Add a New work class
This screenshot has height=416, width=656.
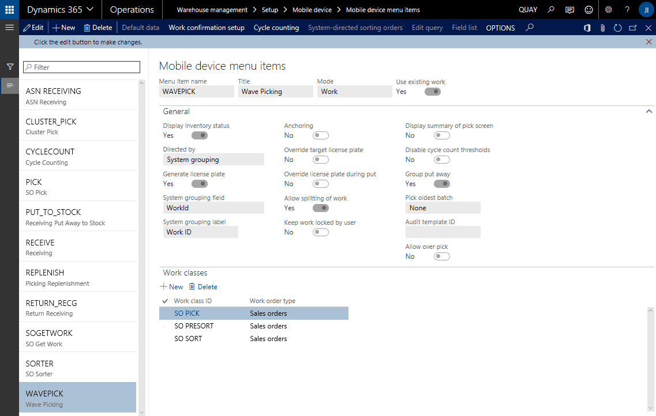click(172, 287)
